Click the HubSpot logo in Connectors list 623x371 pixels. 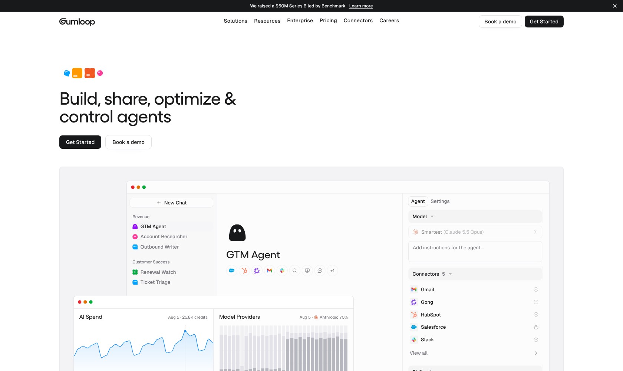414,315
